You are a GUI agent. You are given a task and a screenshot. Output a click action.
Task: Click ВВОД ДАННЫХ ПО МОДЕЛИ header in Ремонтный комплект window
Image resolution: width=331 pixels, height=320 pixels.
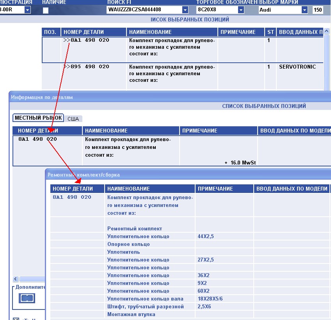[292, 189]
